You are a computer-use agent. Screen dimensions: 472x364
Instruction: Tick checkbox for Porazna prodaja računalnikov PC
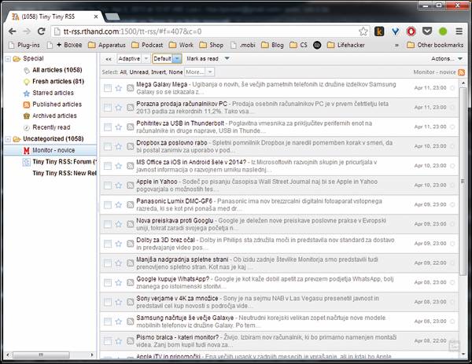pyautogui.click(x=108, y=108)
